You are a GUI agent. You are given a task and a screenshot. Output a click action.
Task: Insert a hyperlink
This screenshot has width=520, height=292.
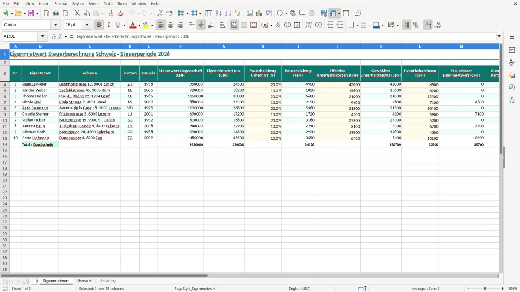click(293, 13)
